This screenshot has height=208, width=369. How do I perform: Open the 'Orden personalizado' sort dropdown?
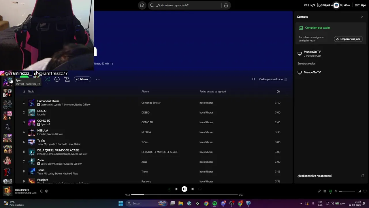click(x=273, y=79)
